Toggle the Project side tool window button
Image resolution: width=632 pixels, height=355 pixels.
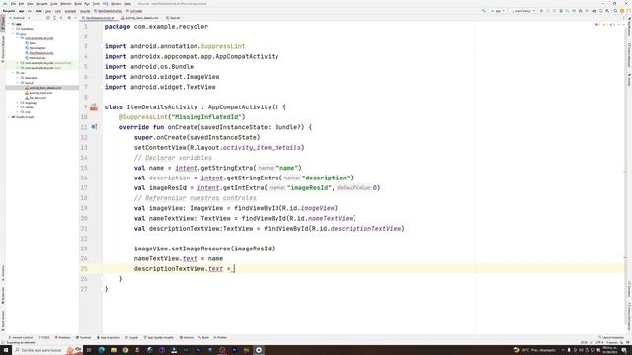point(2,23)
